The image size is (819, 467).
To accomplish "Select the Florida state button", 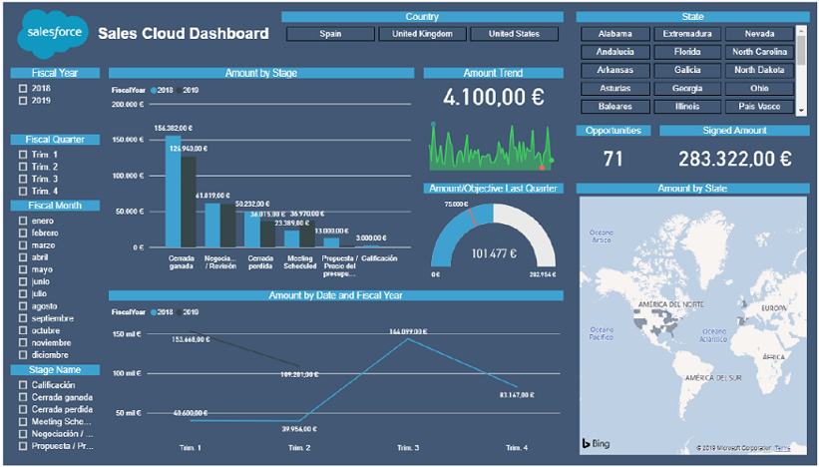I will 687,52.
